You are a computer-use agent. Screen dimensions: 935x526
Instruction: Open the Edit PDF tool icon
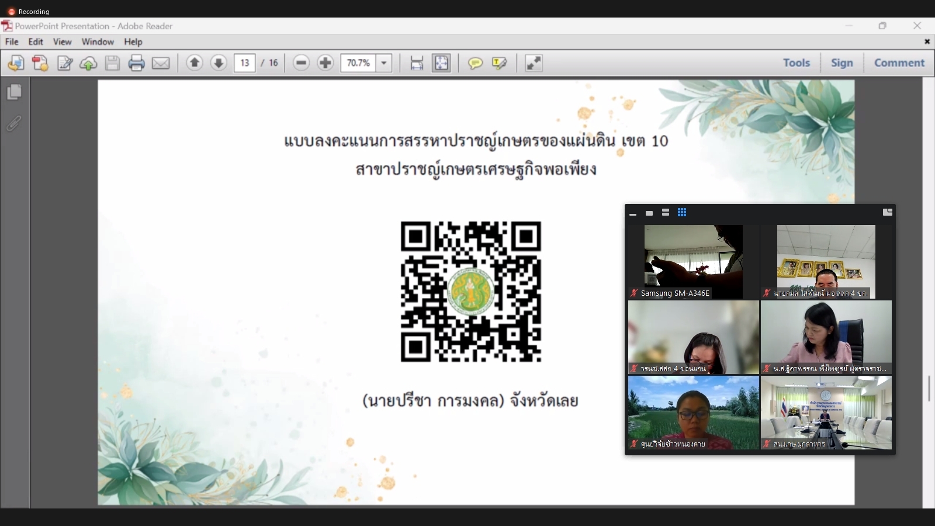[65, 63]
